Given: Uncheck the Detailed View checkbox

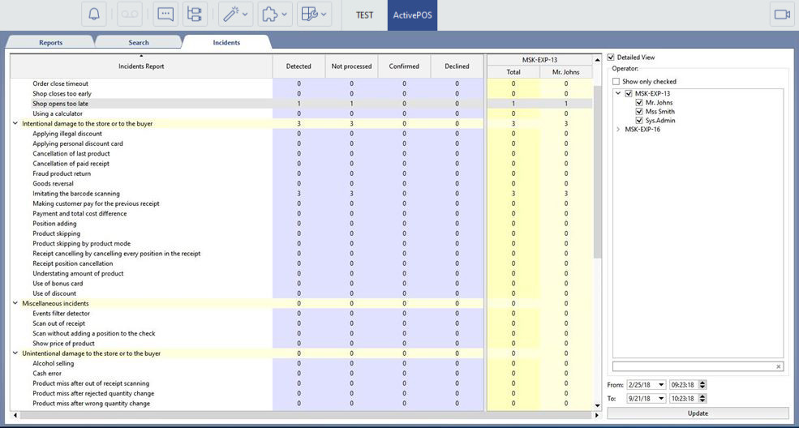Looking at the screenshot, I should (612, 58).
